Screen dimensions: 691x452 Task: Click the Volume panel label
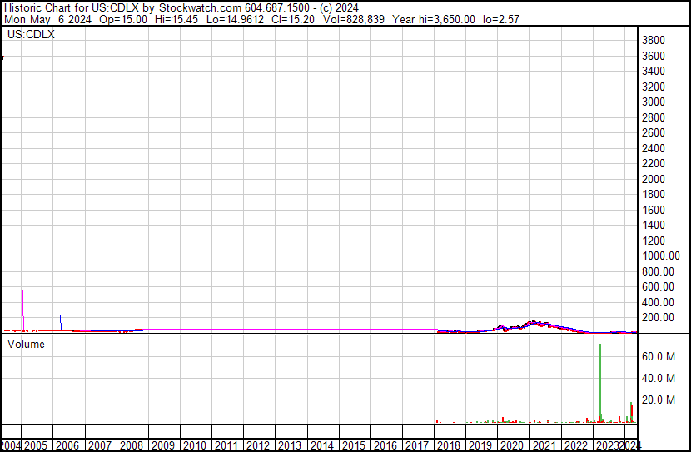[26, 344]
